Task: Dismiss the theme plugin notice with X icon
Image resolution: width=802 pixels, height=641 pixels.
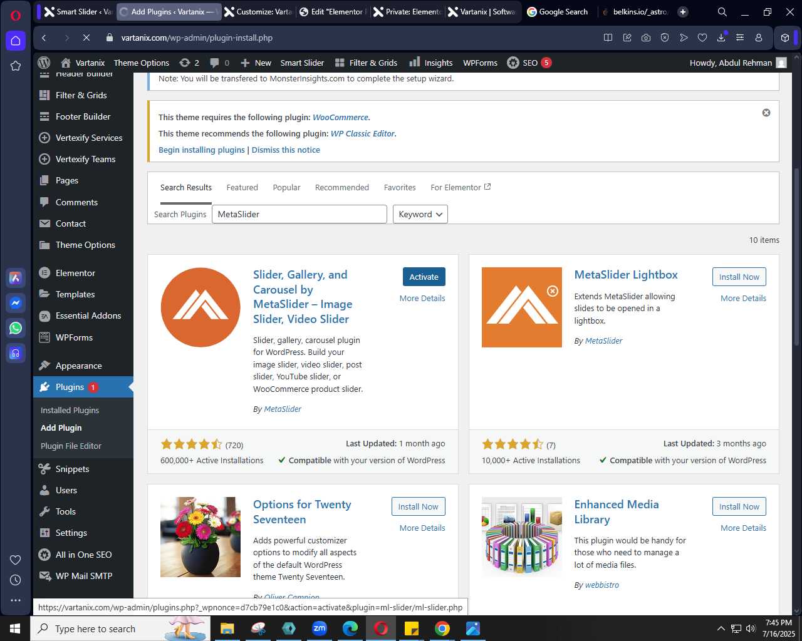Action: pos(766,113)
